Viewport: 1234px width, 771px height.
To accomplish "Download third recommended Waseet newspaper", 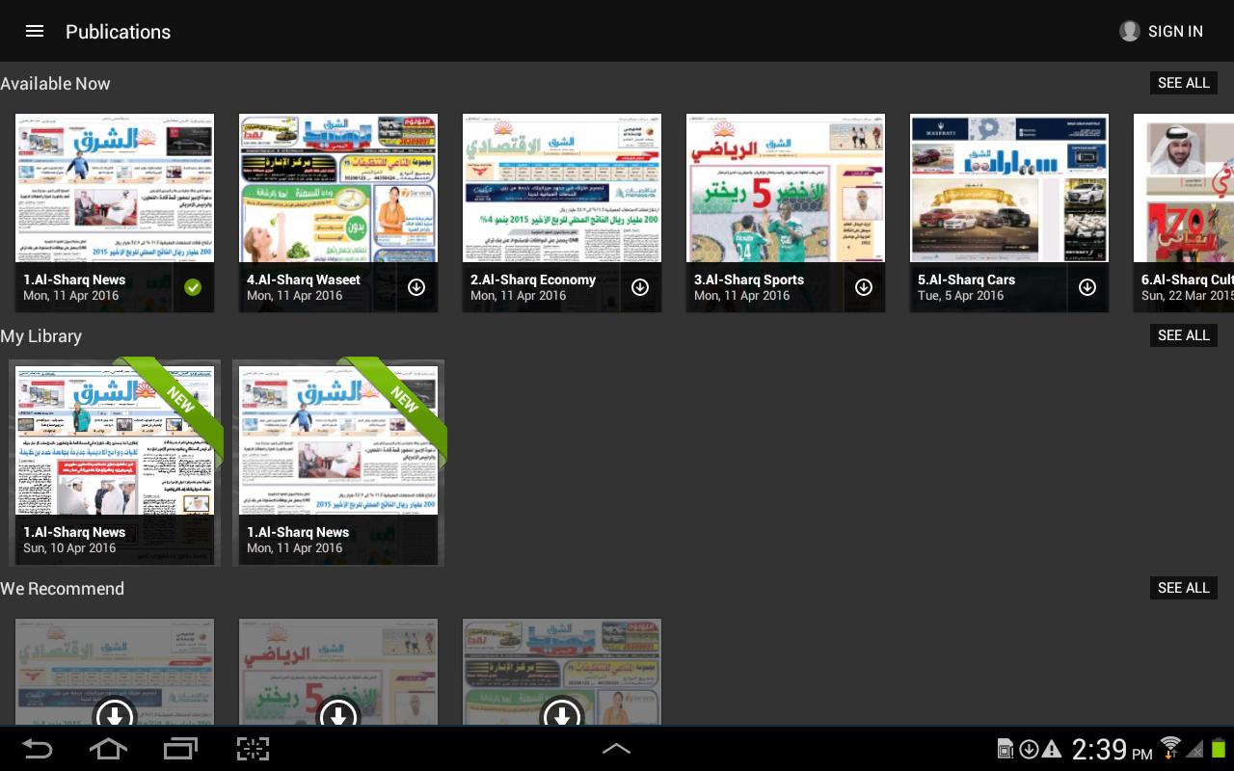I will (562, 714).
